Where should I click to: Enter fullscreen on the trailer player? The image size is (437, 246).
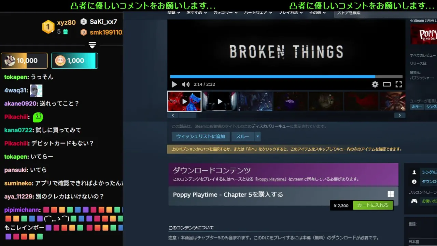pos(398,84)
